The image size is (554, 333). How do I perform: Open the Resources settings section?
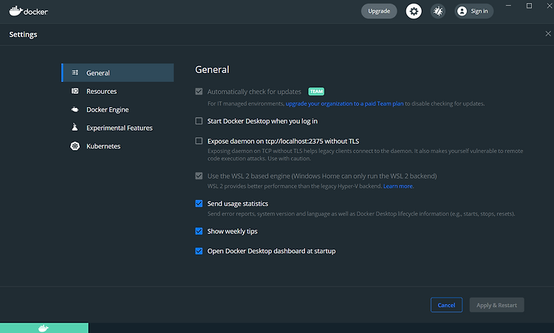tap(117, 91)
